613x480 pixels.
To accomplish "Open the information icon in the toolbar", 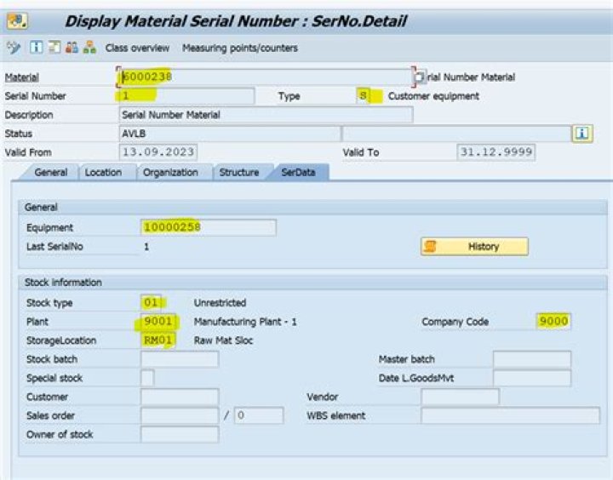I will (x=36, y=48).
